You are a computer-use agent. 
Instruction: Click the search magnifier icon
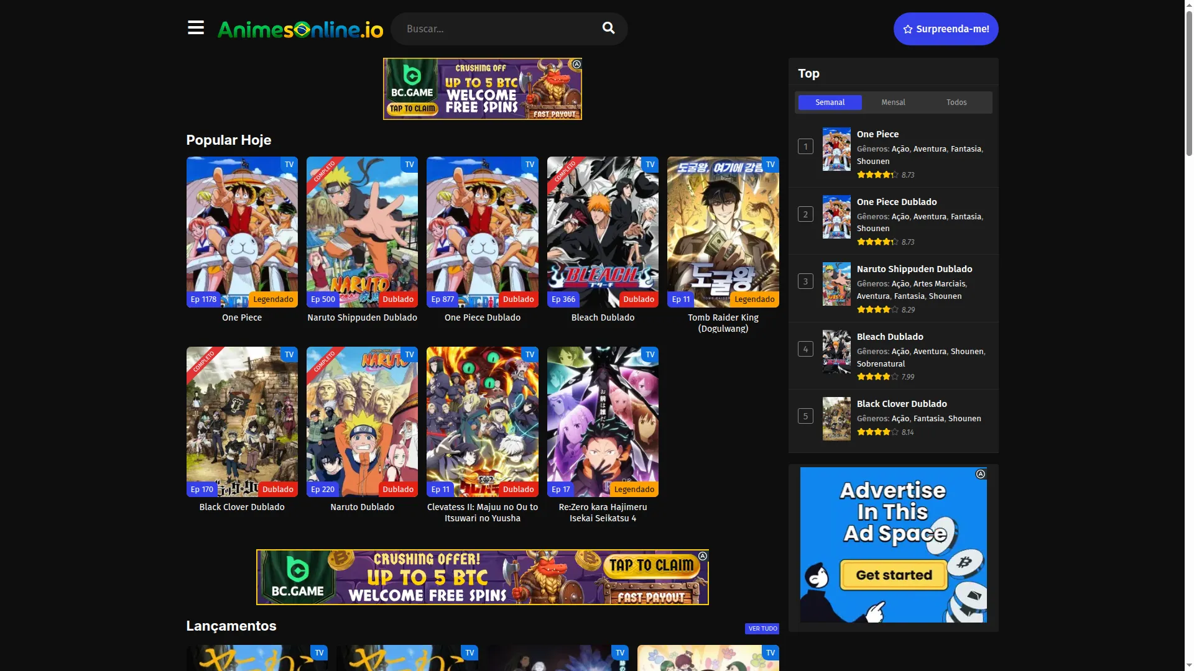click(608, 28)
